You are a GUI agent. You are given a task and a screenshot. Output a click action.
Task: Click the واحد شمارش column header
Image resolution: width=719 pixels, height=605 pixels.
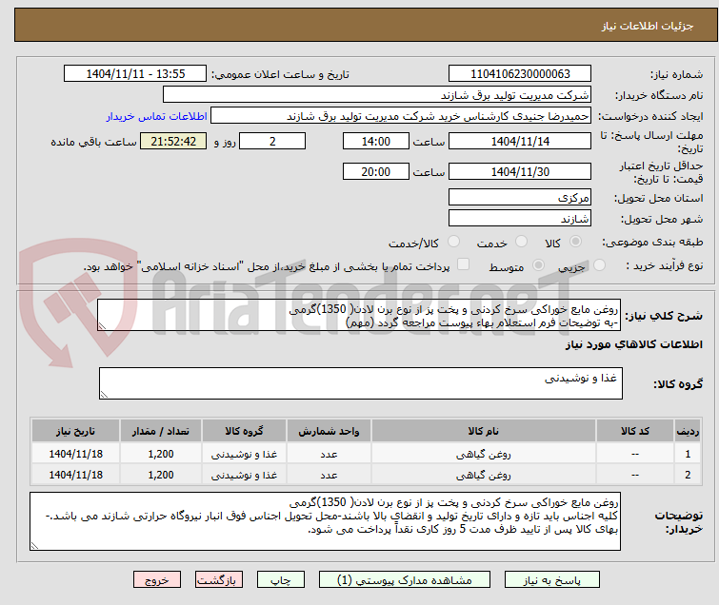(x=329, y=431)
